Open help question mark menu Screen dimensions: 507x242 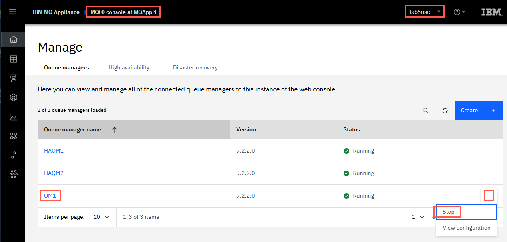(459, 12)
